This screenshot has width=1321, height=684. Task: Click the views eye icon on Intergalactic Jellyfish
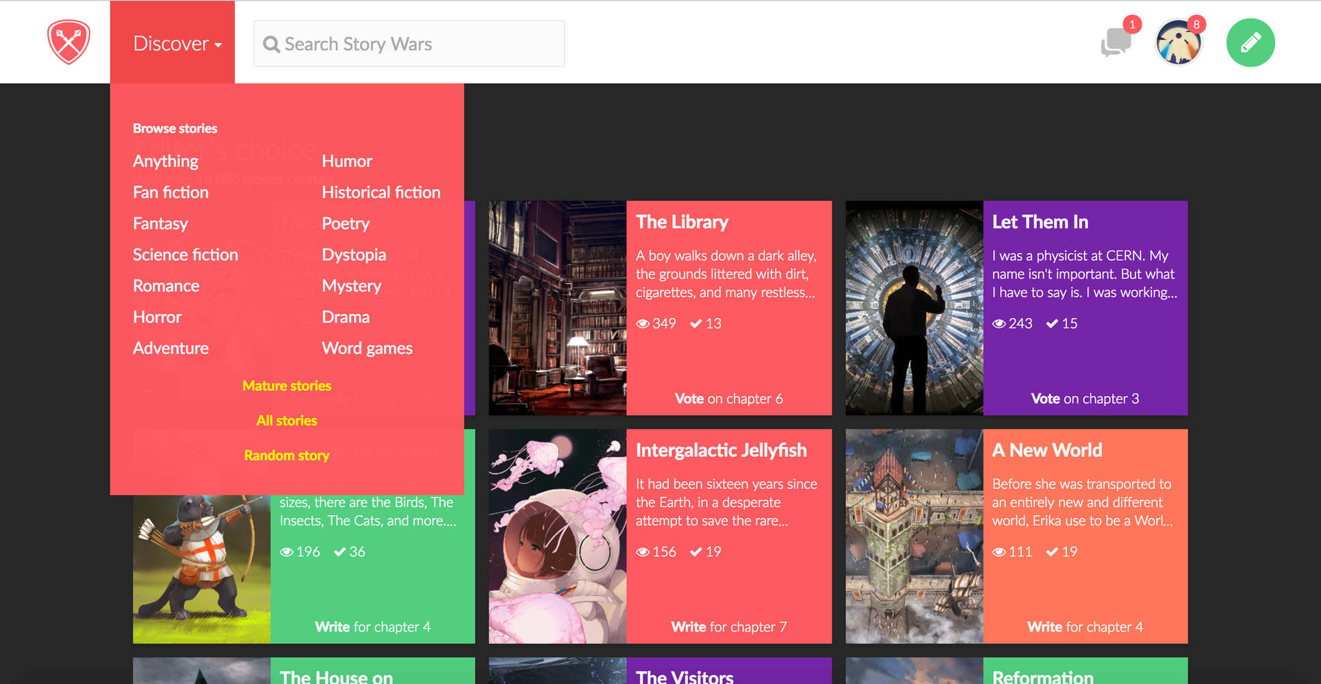click(x=643, y=552)
